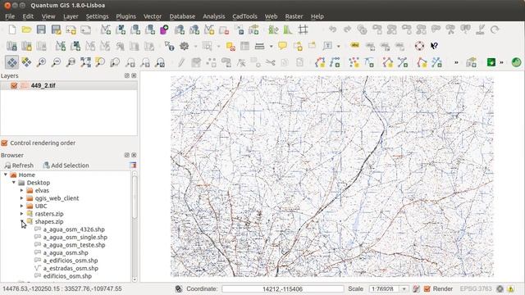525x295 pixels.
Task: Open the Raster menu
Action: [x=294, y=16]
